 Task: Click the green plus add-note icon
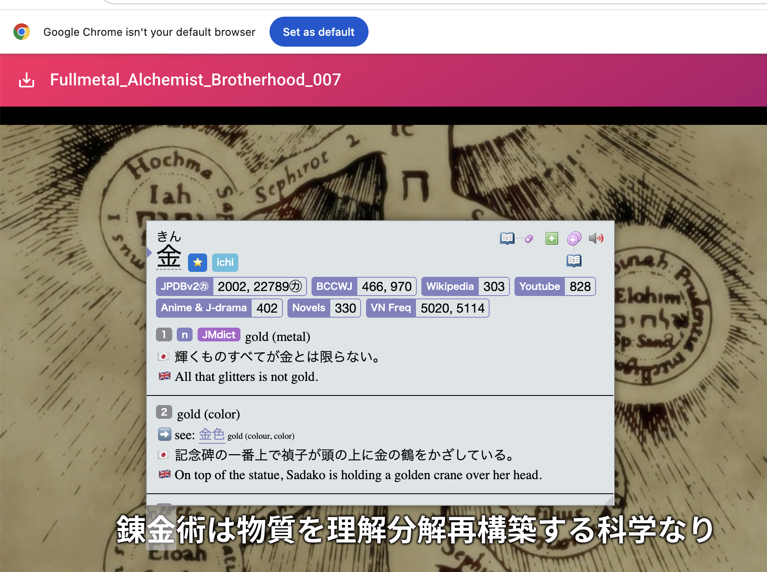[552, 239]
